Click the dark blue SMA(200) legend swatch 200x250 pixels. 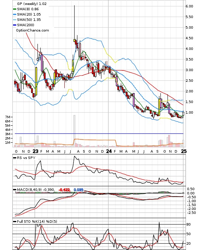point(14,25)
